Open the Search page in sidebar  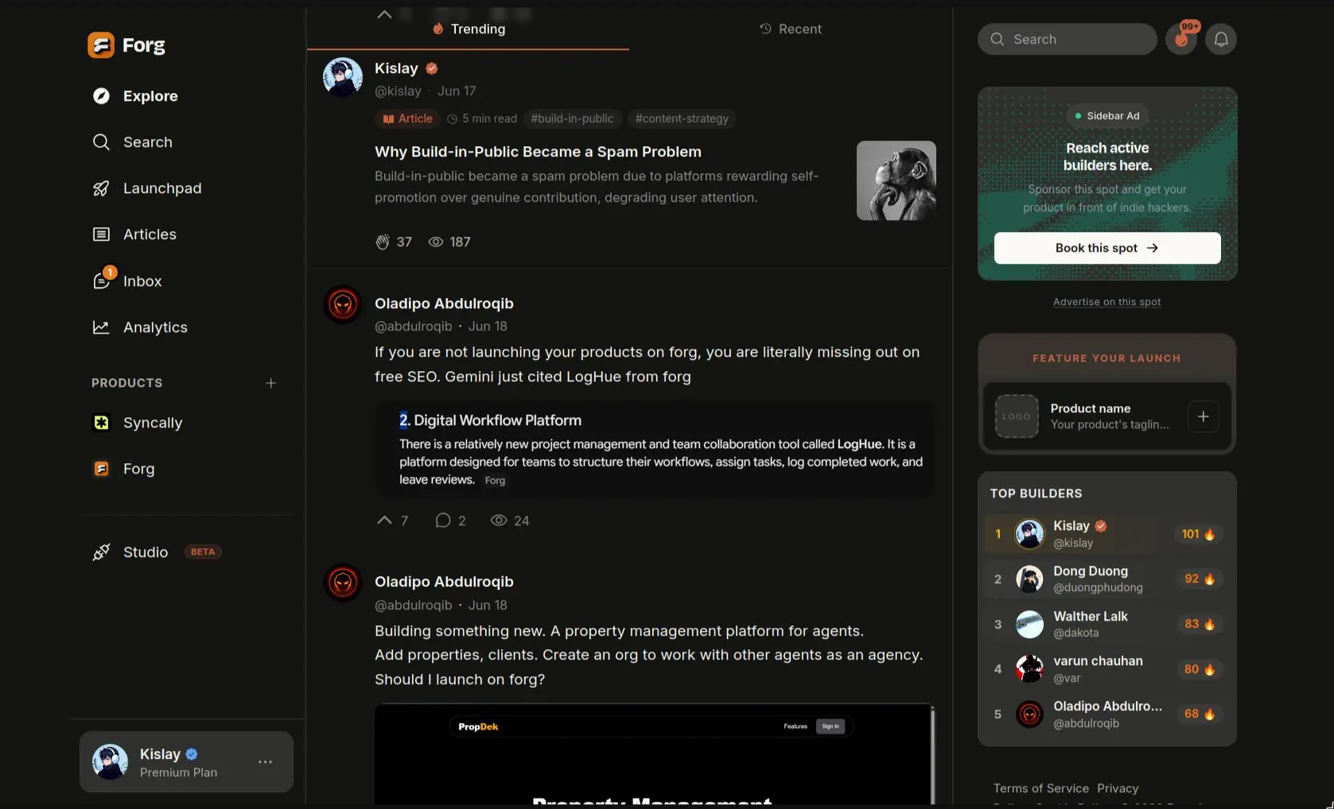click(133, 142)
